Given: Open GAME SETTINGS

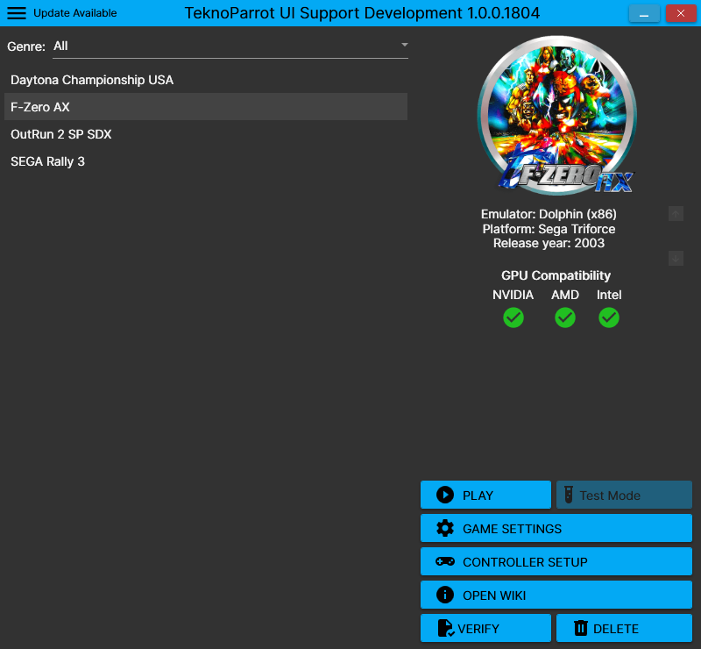Looking at the screenshot, I should [x=556, y=529].
